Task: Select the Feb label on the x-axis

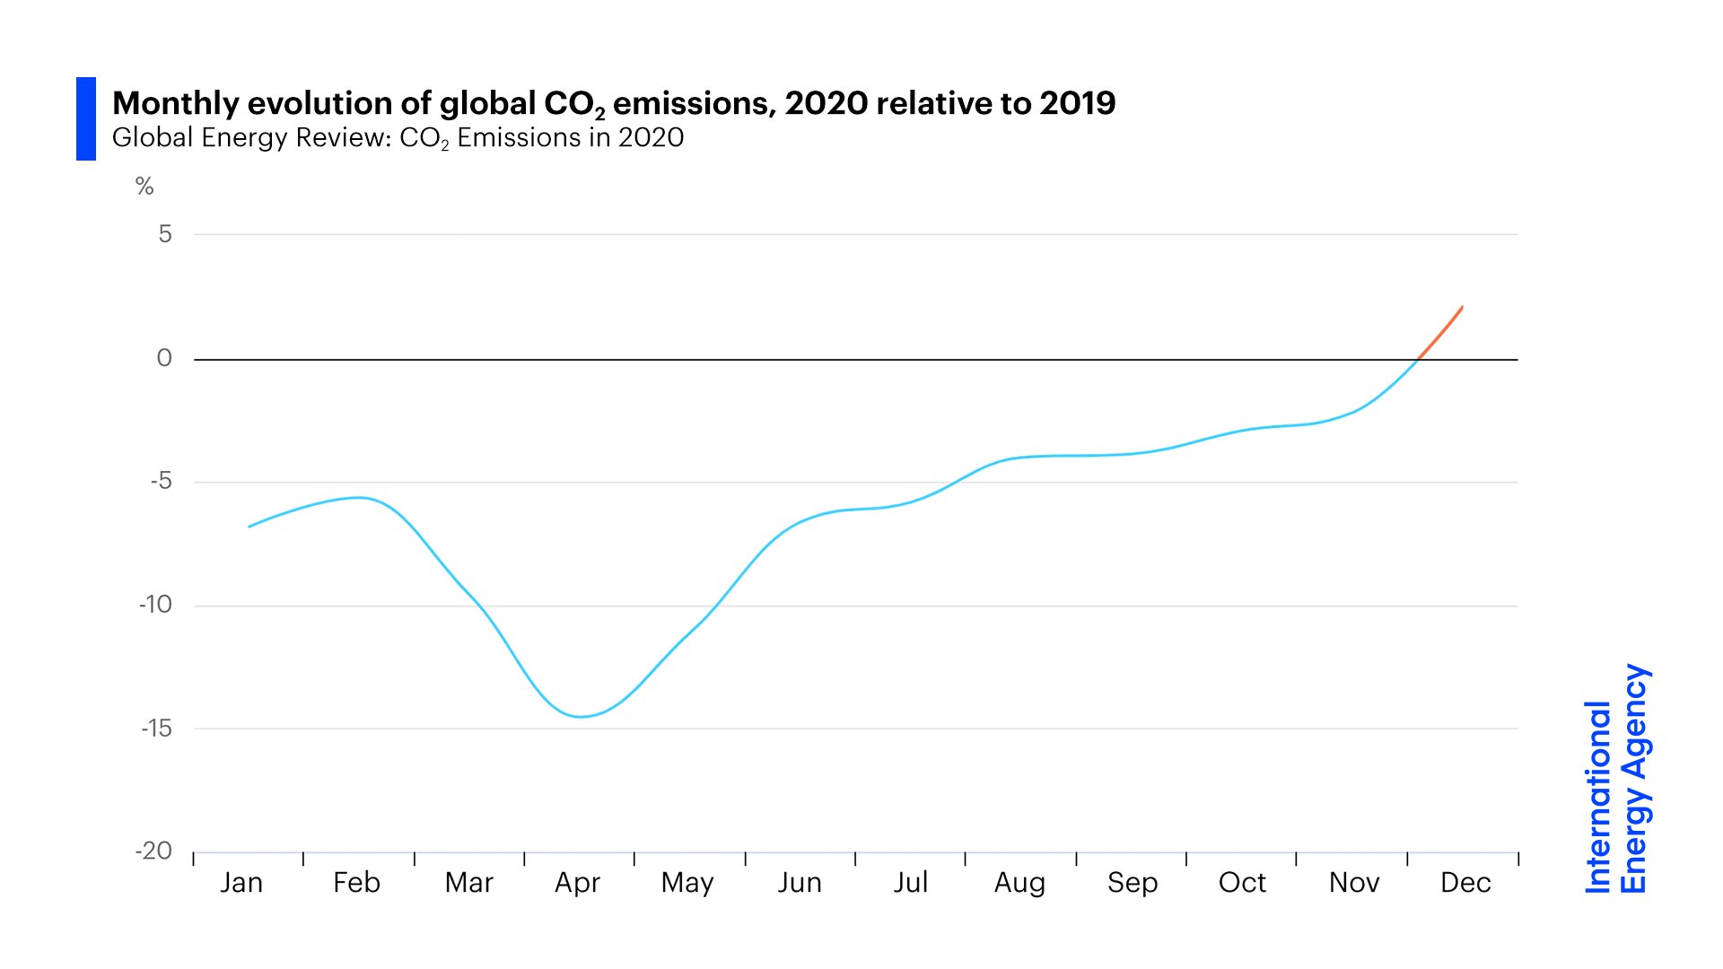Action: [x=356, y=883]
